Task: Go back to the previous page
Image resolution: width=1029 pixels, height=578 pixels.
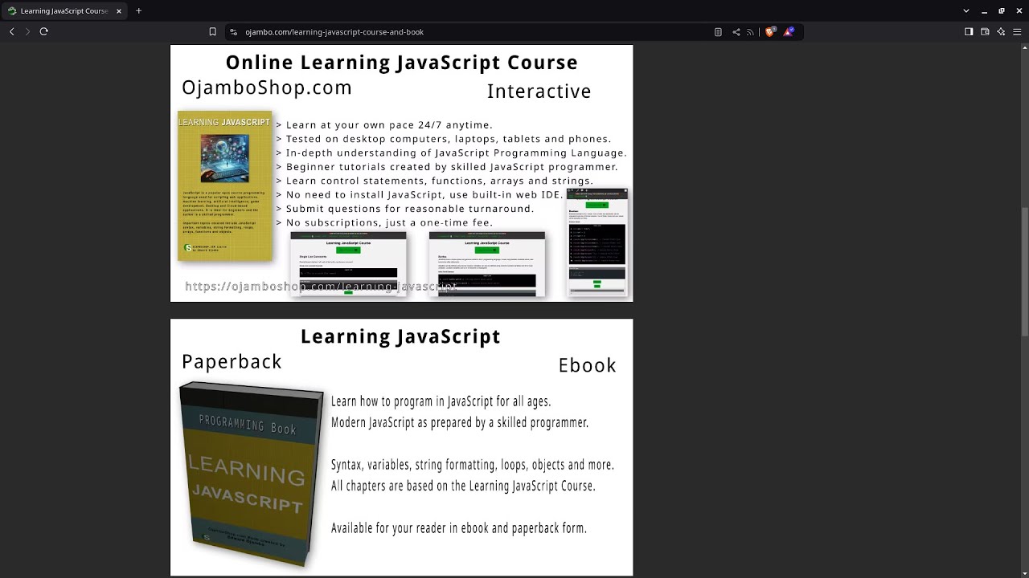Action: click(x=11, y=31)
